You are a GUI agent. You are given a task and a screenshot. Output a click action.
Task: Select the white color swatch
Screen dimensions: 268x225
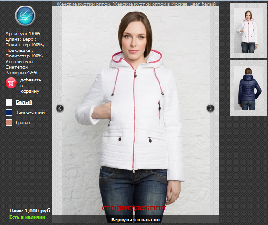9,102
